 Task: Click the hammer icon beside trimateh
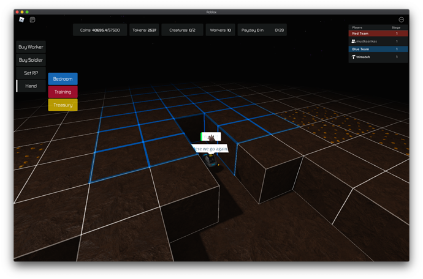click(353, 57)
